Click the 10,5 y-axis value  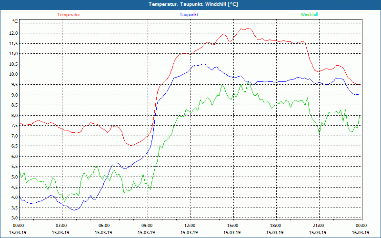[x=13, y=64]
